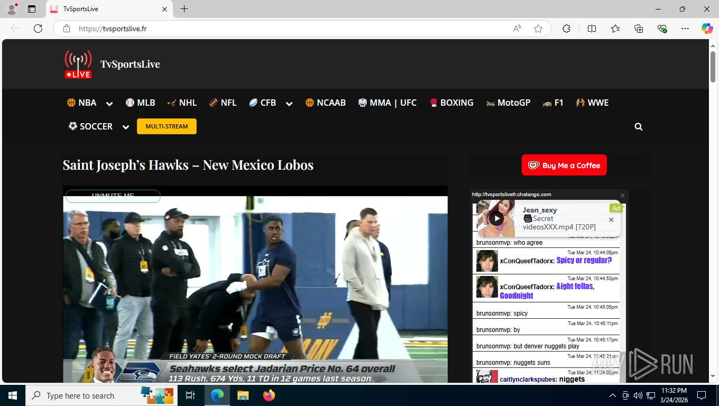This screenshot has height=406, width=719.
Task: Click the Saint Joseph's Hawks match heading
Action: [x=188, y=165]
